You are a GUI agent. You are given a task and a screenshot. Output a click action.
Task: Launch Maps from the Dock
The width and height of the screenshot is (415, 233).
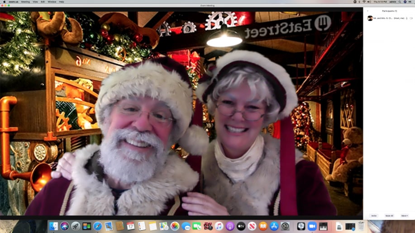(164, 226)
